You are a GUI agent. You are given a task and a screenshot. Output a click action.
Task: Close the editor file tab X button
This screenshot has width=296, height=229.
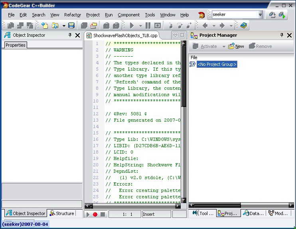click(182, 35)
